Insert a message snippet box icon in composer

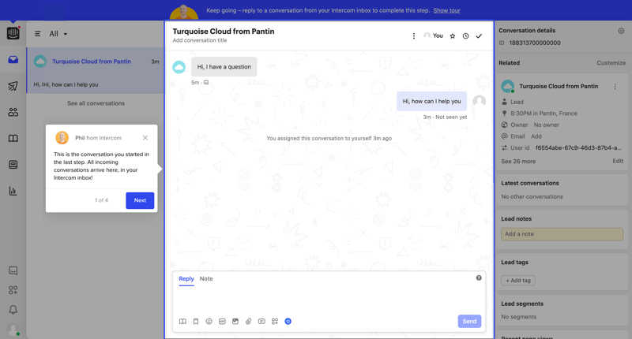pyautogui.click(x=261, y=322)
